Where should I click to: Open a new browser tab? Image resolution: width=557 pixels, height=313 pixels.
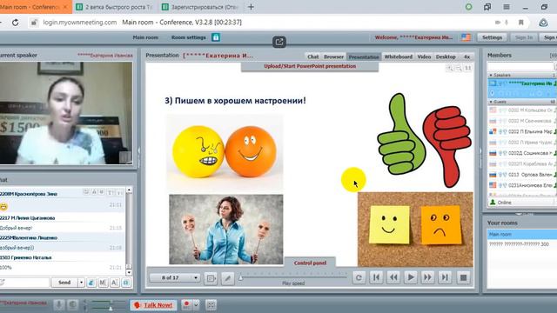pyautogui.click(x=251, y=7)
